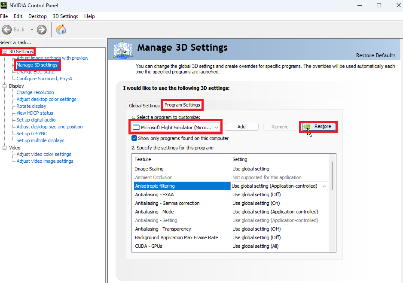Open the Edit menu
The height and width of the screenshot is (283, 403).
tap(18, 16)
